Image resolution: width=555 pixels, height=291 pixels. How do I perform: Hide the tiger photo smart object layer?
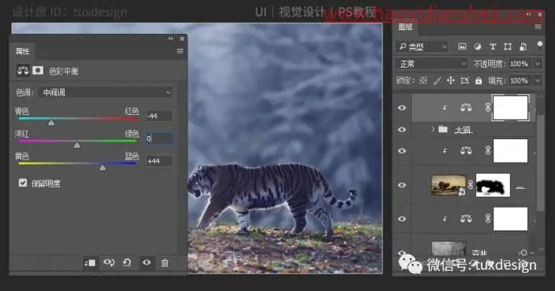pos(401,185)
